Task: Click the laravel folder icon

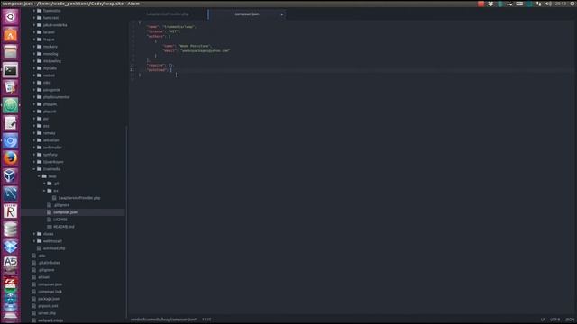Action: click(40, 32)
